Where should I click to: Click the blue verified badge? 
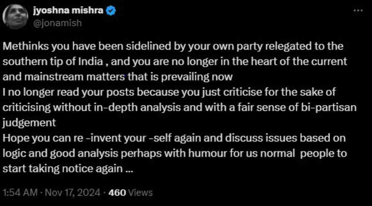click(110, 11)
